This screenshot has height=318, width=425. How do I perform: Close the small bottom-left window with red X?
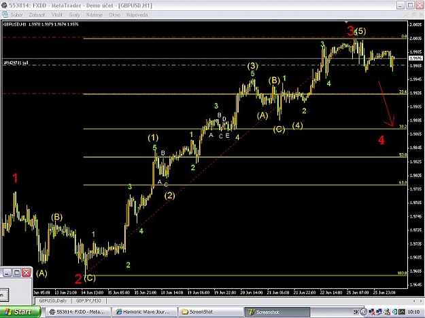coord(27,273)
